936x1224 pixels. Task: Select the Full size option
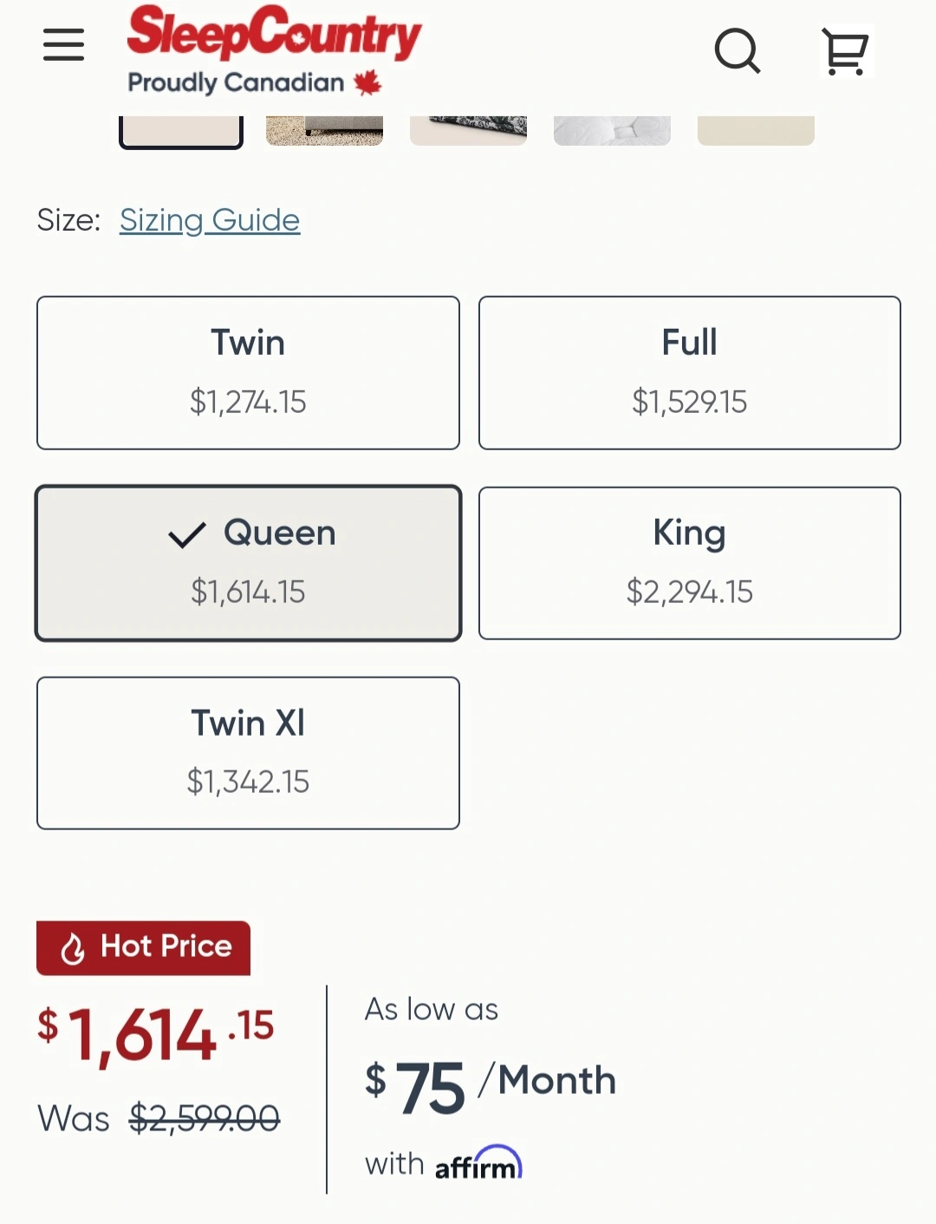tap(690, 373)
